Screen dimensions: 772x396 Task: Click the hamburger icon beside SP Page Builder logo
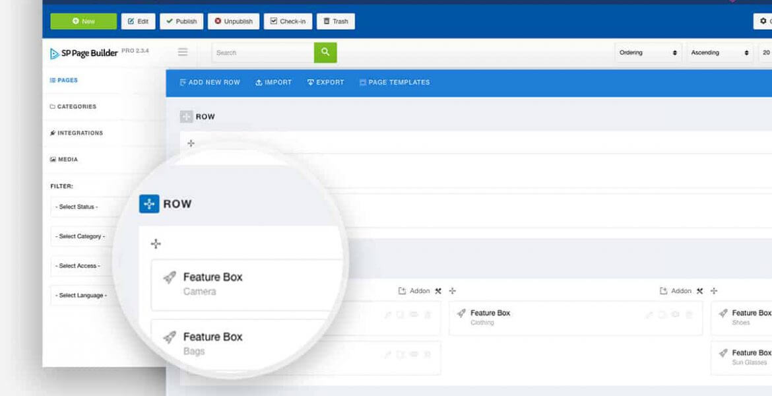pyautogui.click(x=183, y=51)
